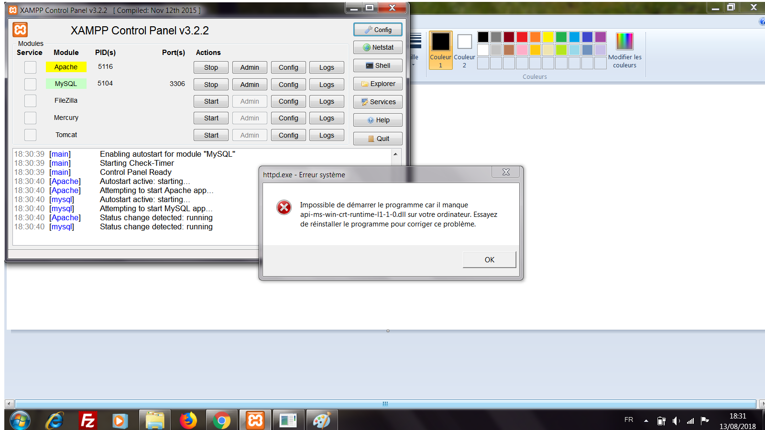Open Apache Config options

[x=288, y=67]
